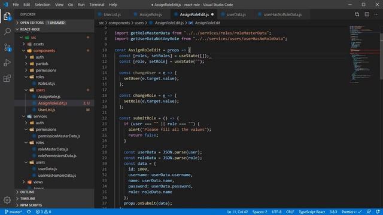The height and width of the screenshot is (215, 383).
Task: Change file encoding UTF-8
Action: tap(276, 212)
